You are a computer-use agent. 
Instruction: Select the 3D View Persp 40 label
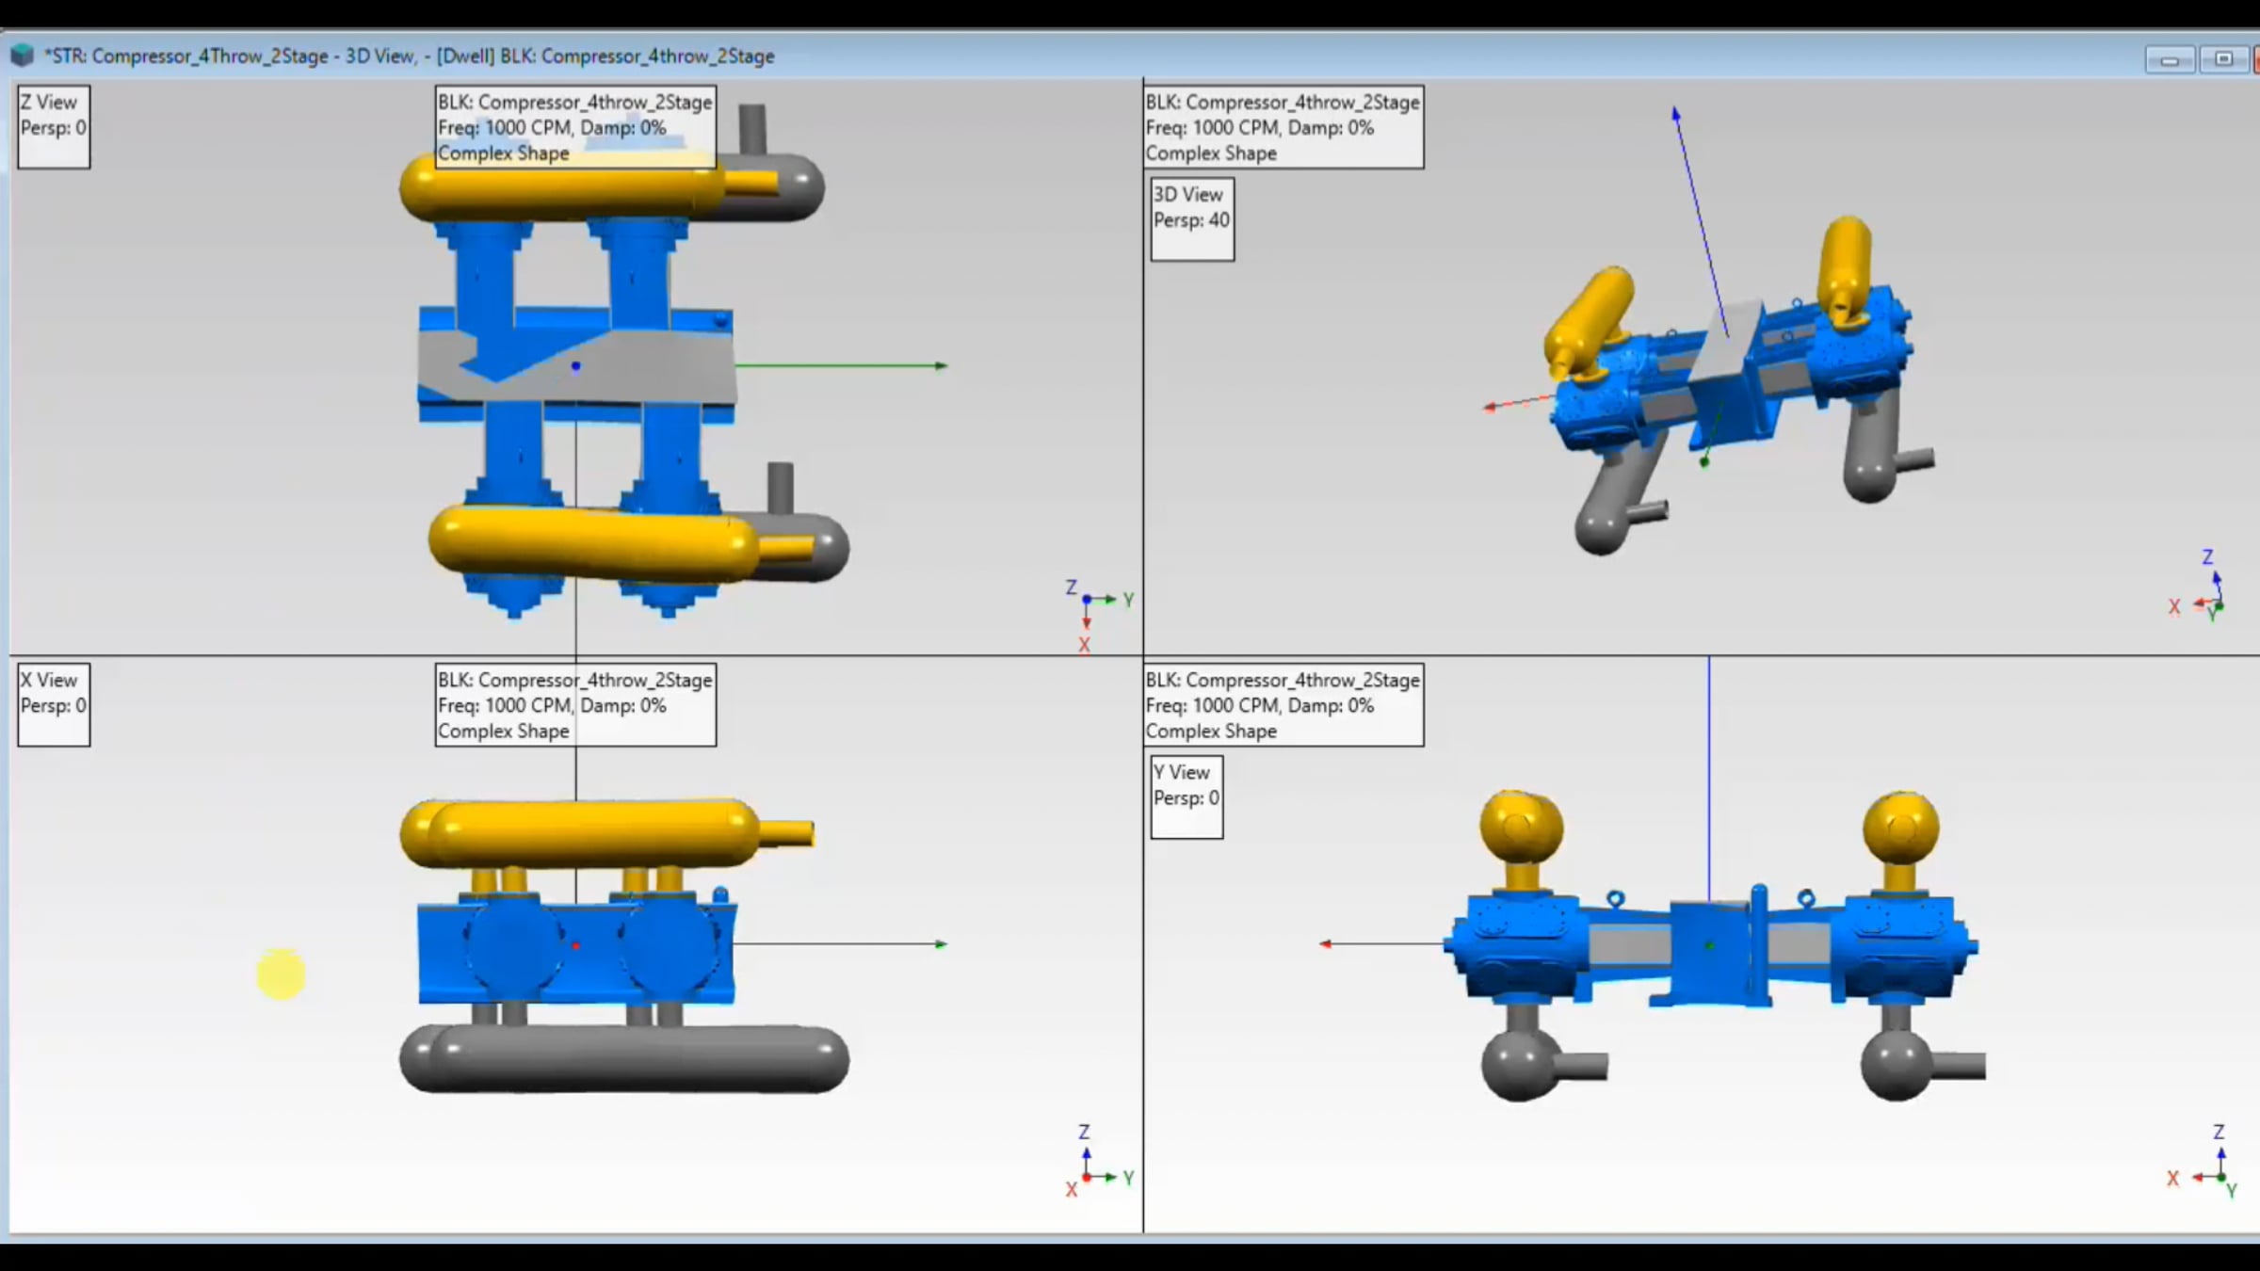click(1191, 219)
